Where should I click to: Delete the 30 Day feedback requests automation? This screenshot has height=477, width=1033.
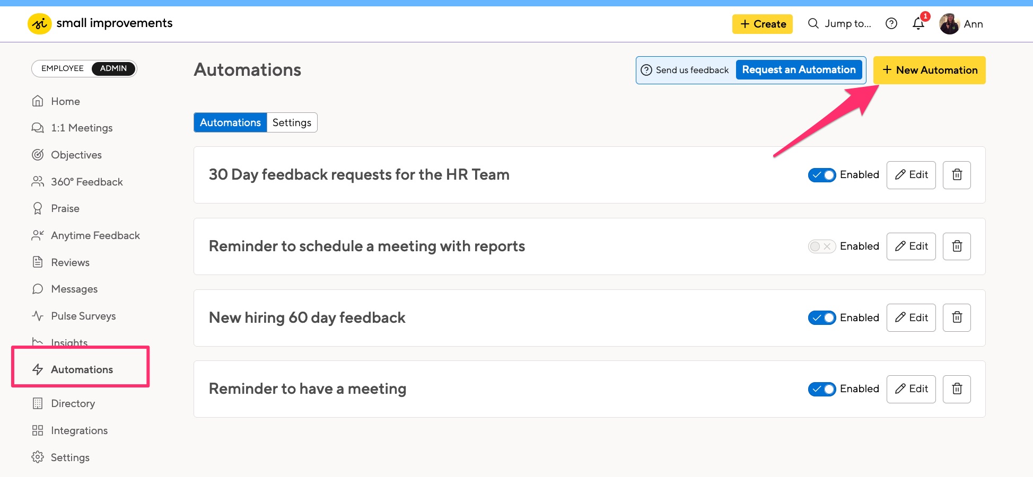pyautogui.click(x=957, y=175)
